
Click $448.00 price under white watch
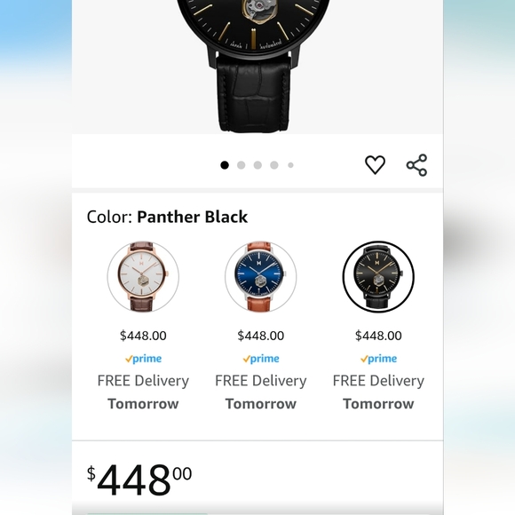click(x=143, y=336)
